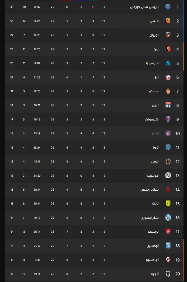Click the Lorient club crest
The width and height of the screenshot is (187, 282).
click(x=168, y=35)
